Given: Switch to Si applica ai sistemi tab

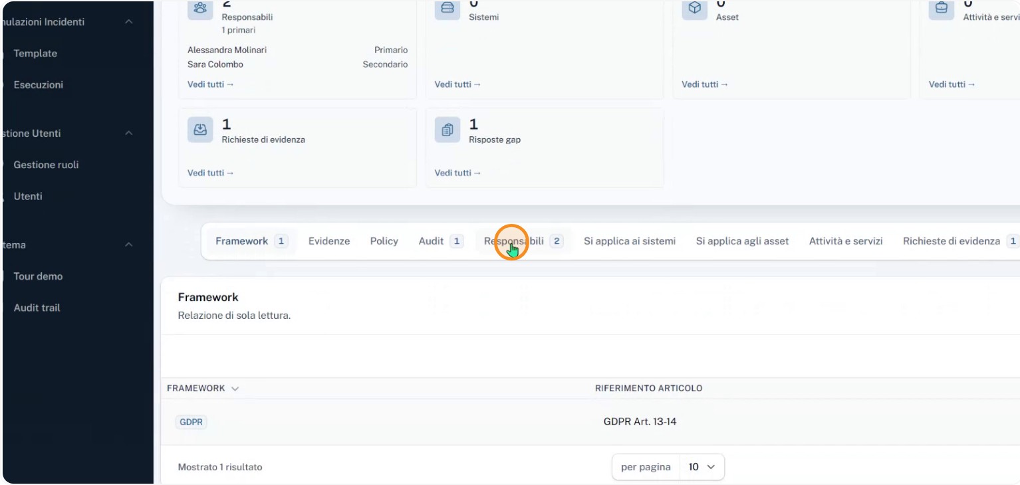Looking at the screenshot, I should [x=630, y=241].
